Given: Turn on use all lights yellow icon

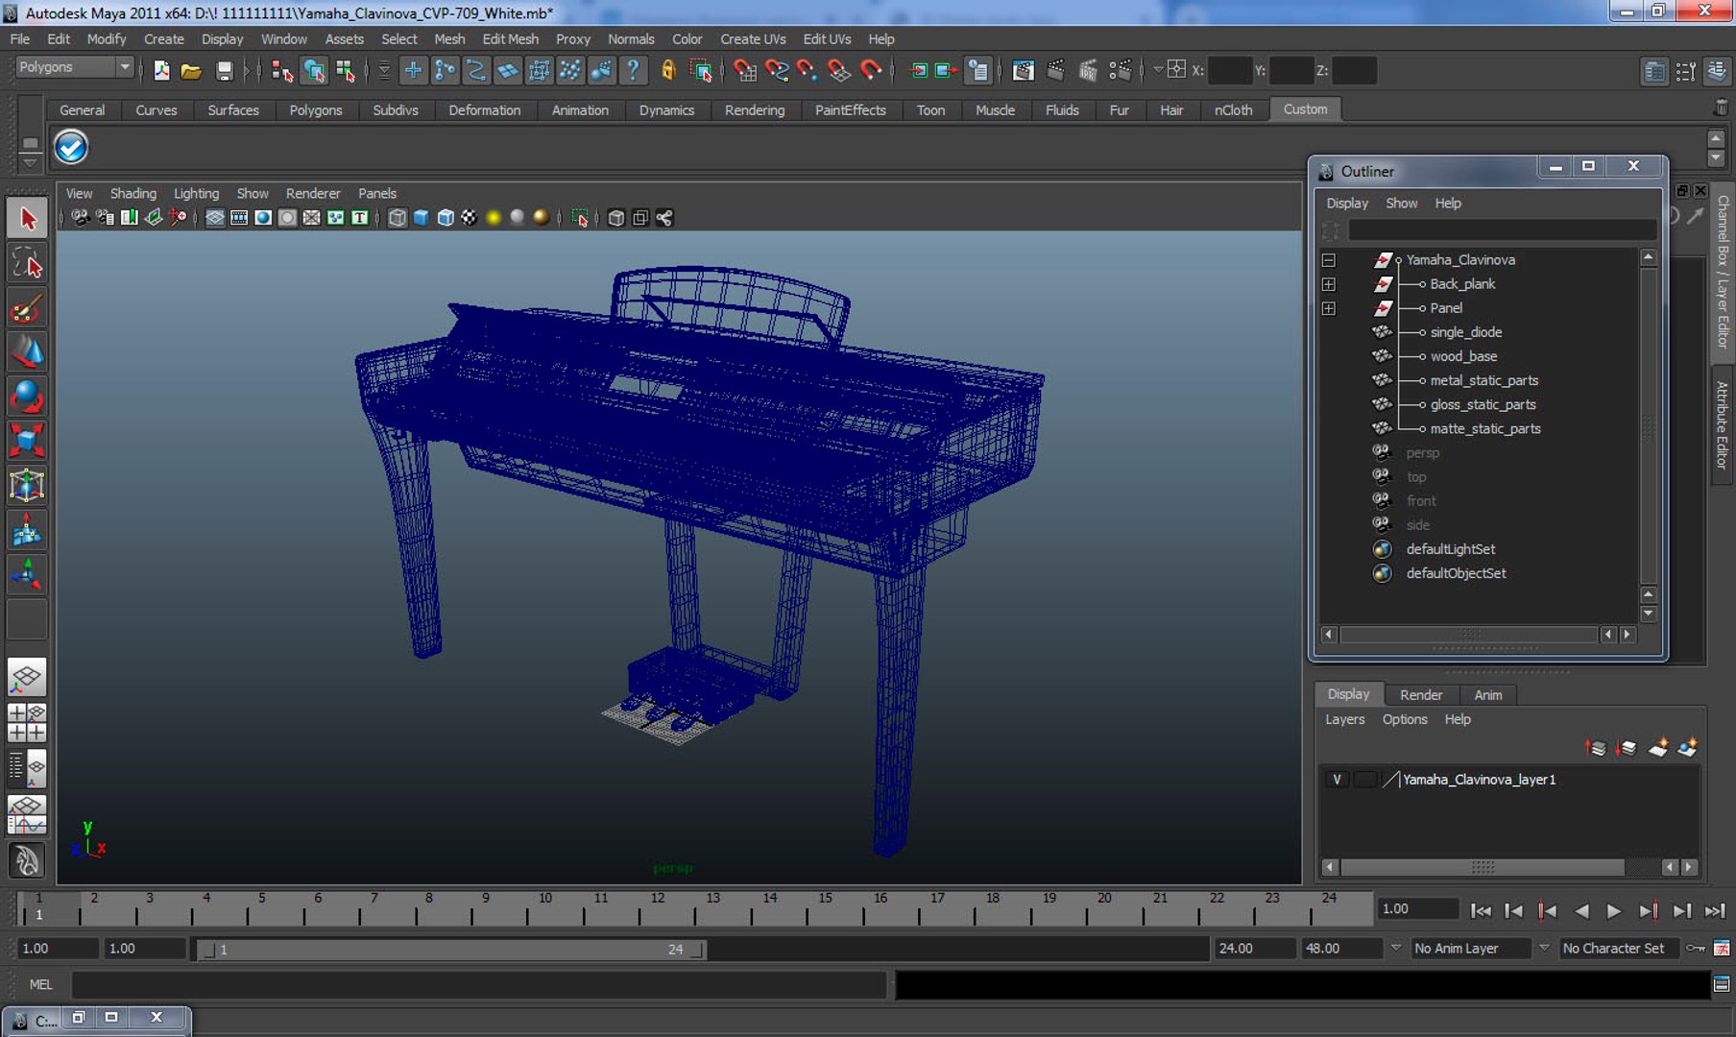Looking at the screenshot, I should 494,218.
